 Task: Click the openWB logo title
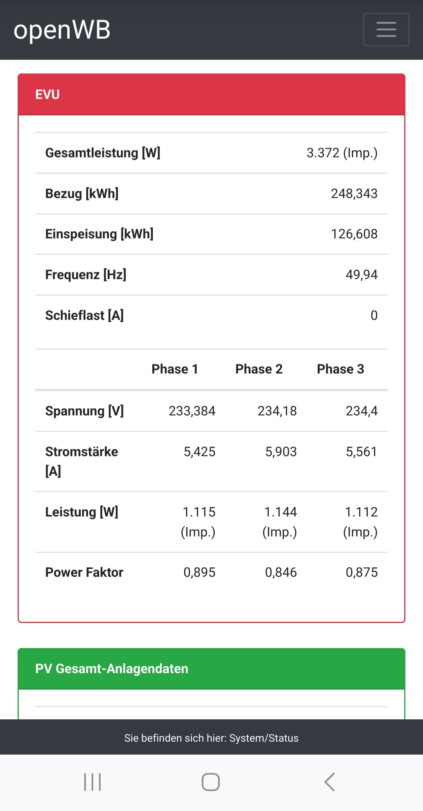[62, 30]
